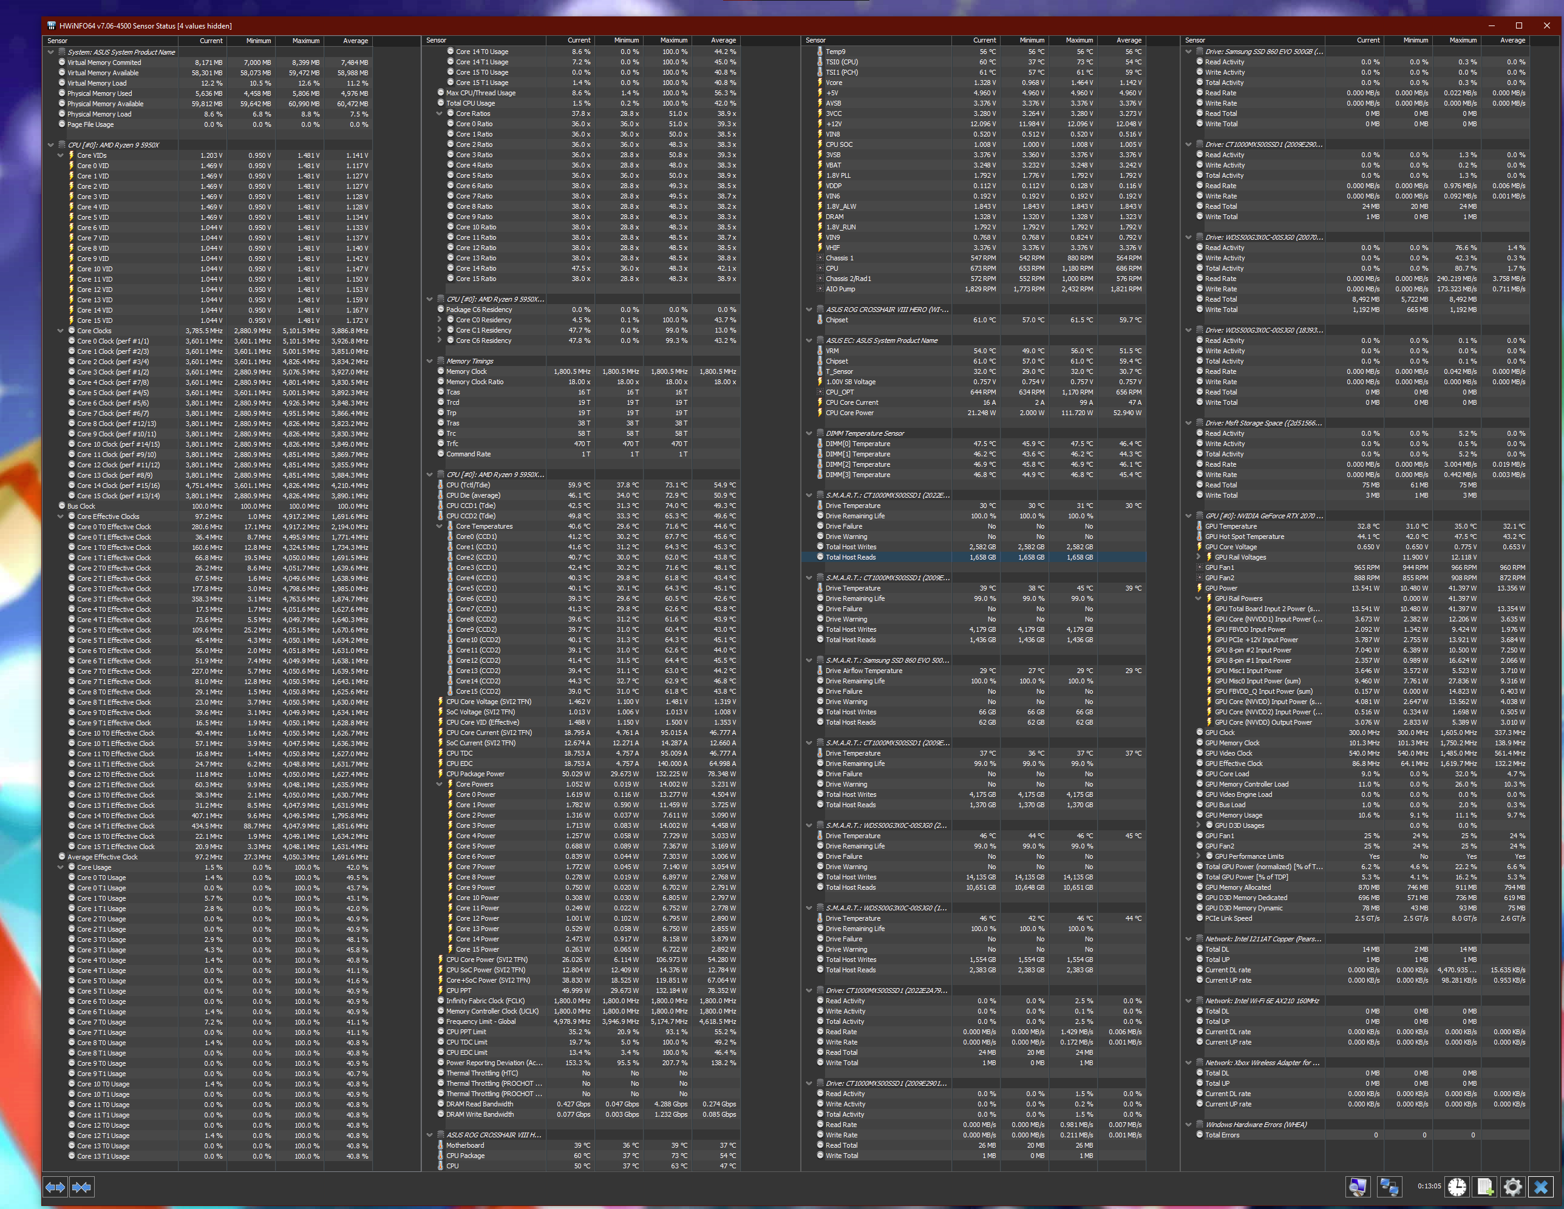This screenshot has height=1209, width=1564.
Task: Select the CPU Package Power row
Action: click(x=475, y=774)
